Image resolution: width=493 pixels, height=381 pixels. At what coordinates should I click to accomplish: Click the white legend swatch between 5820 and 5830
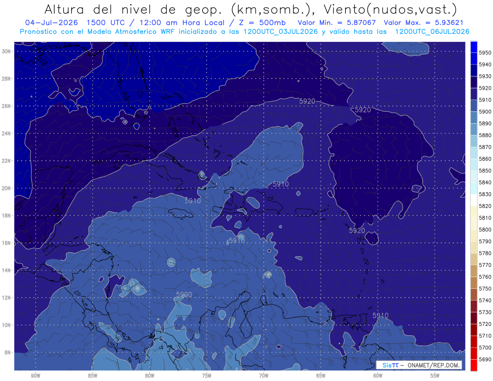click(x=474, y=200)
